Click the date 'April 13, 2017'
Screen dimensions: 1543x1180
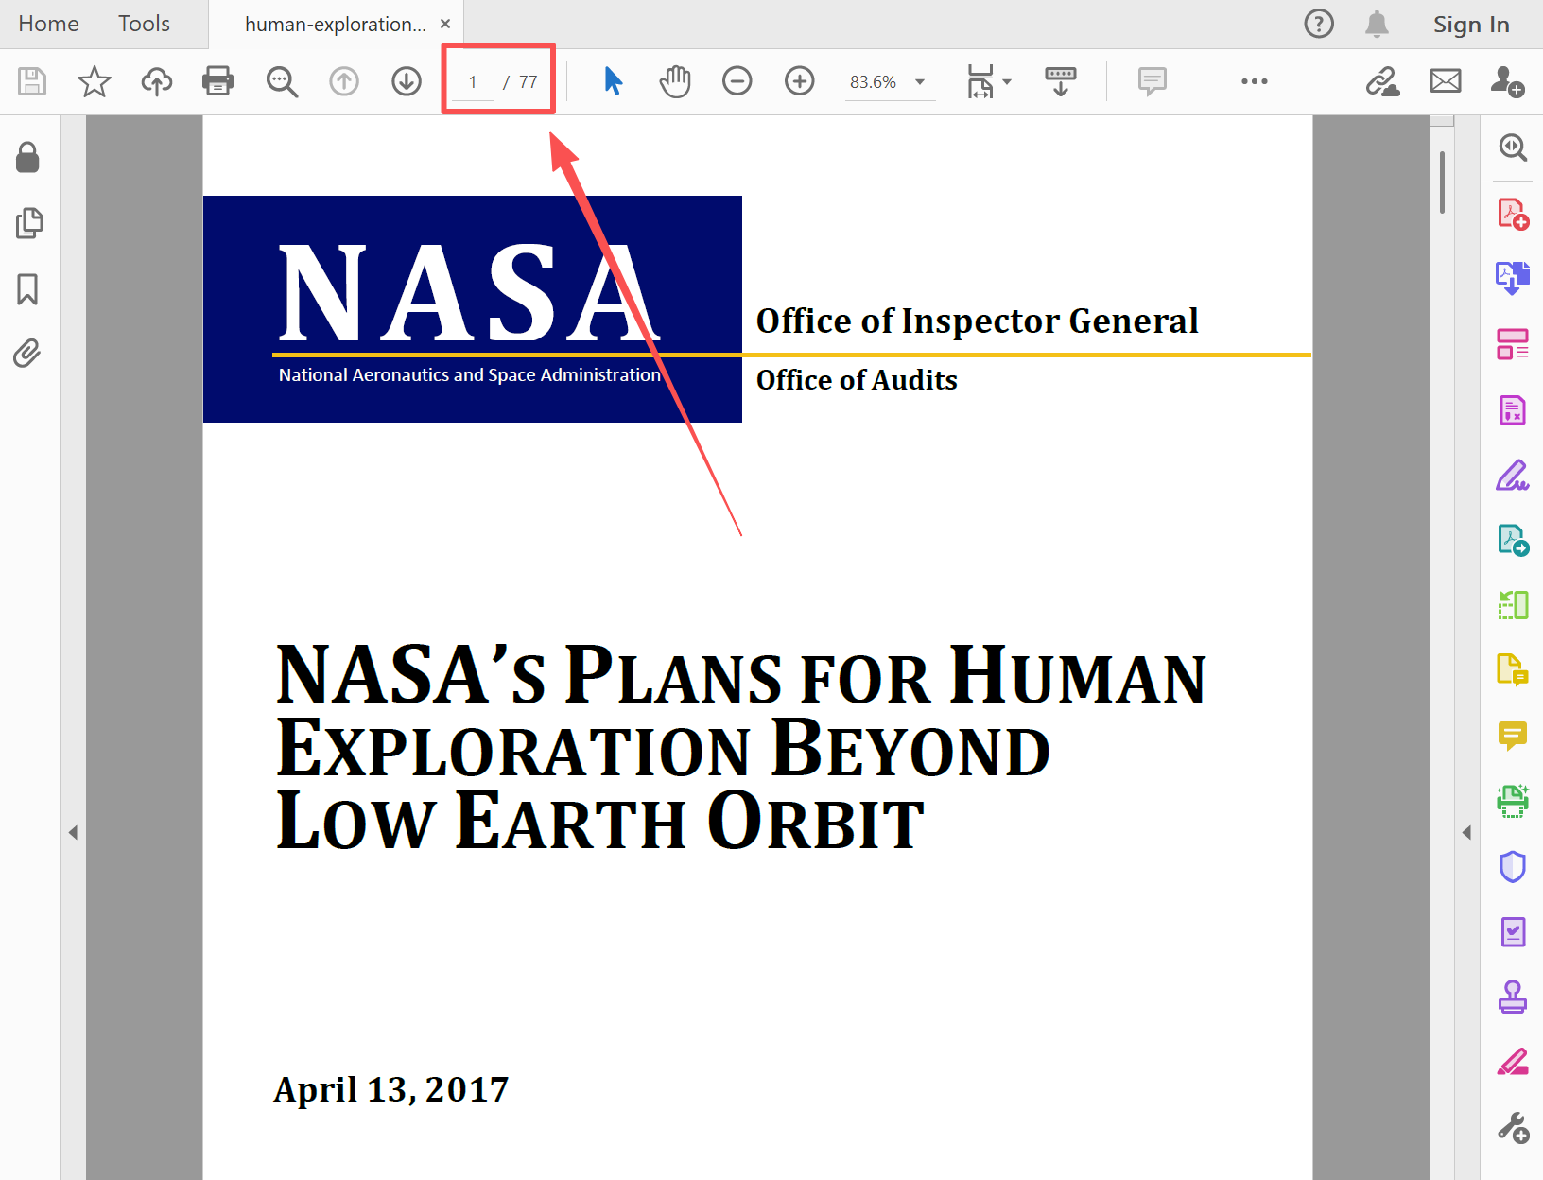(x=391, y=1090)
